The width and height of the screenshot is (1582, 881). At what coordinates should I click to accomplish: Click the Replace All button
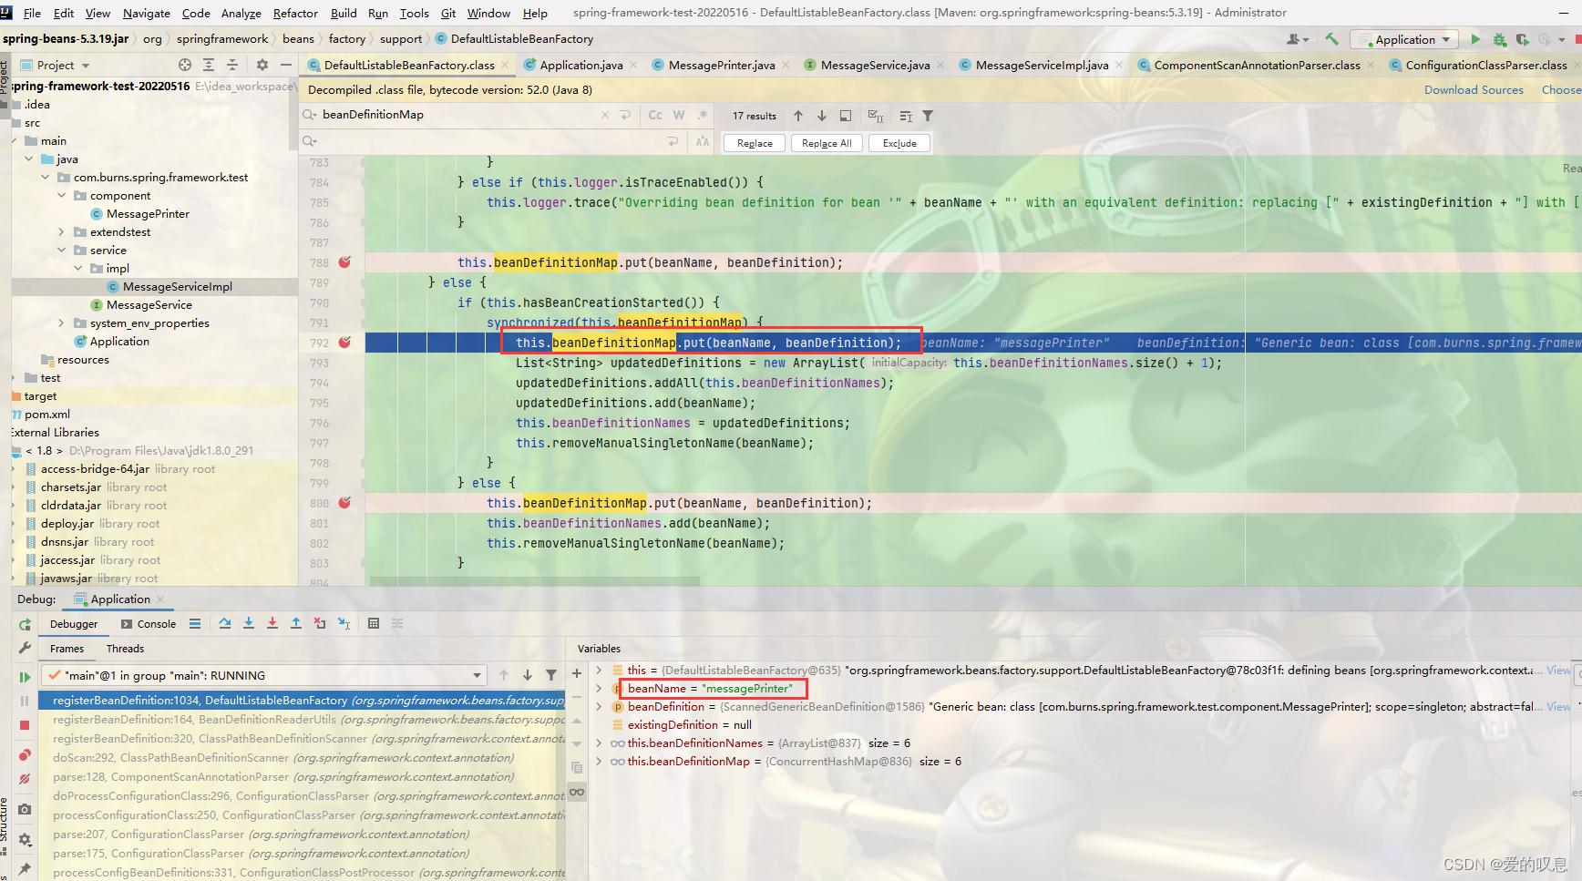pyautogui.click(x=826, y=143)
